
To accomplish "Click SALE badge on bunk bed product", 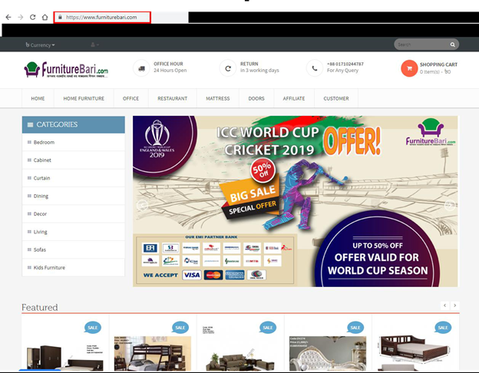I will click(x=180, y=328).
